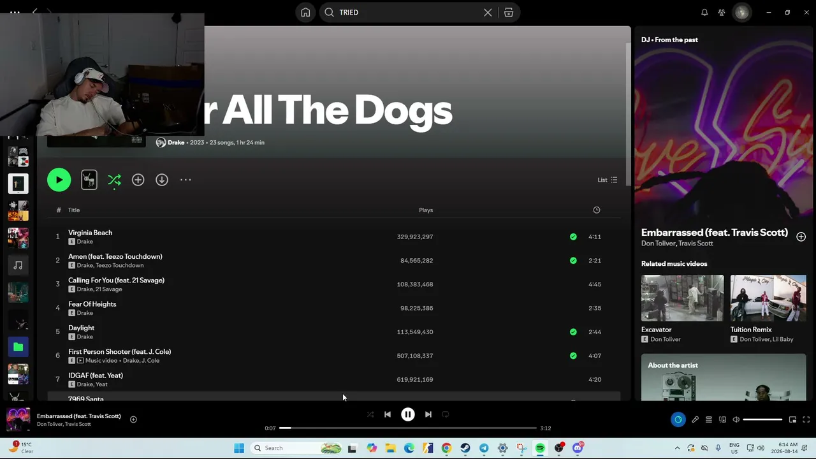This screenshot has width=816, height=459.
Task: Open the three-dot app menu at top left
Action: (x=15, y=12)
